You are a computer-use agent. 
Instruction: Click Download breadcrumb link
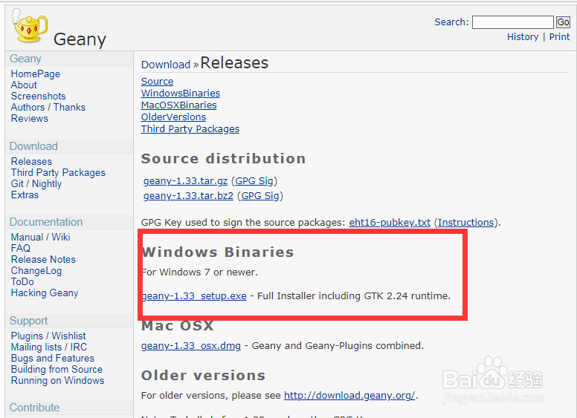click(x=166, y=65)
